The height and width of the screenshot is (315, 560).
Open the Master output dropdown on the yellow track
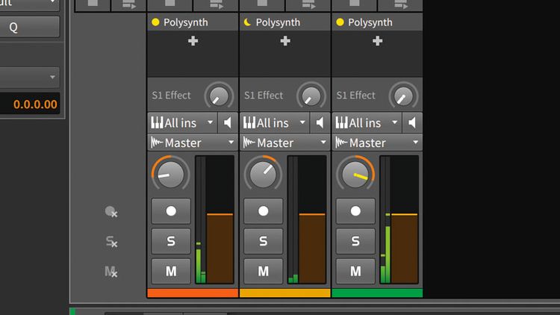click(284, 143)
